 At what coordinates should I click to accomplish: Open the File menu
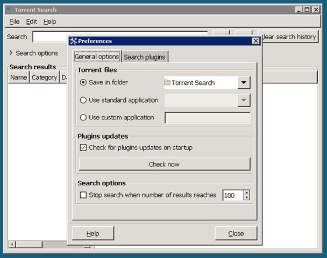click(x=15, y=21)
